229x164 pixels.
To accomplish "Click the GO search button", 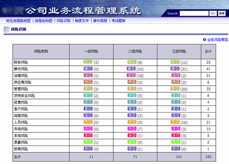I will (213, 13).
